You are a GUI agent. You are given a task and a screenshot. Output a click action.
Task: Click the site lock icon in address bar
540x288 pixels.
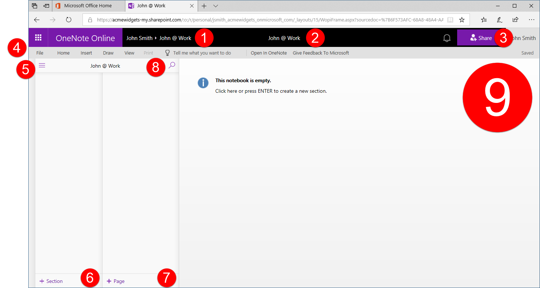tap(90, 20)
